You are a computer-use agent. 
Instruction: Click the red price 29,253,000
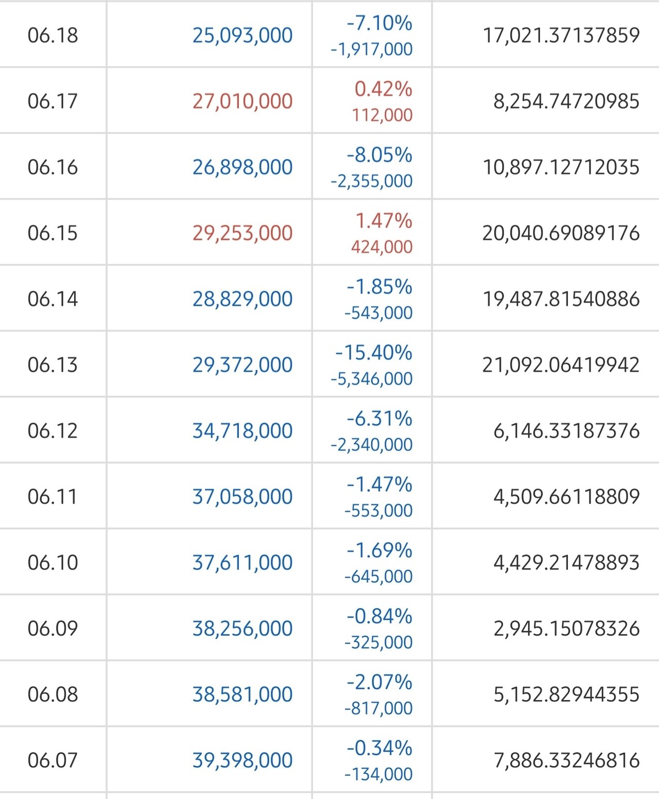242,233
